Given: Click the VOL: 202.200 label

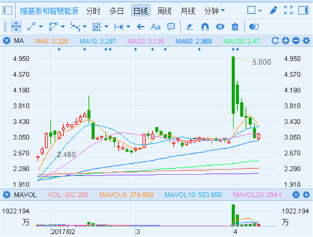Looking at the screenshot, I should point(68,195).
